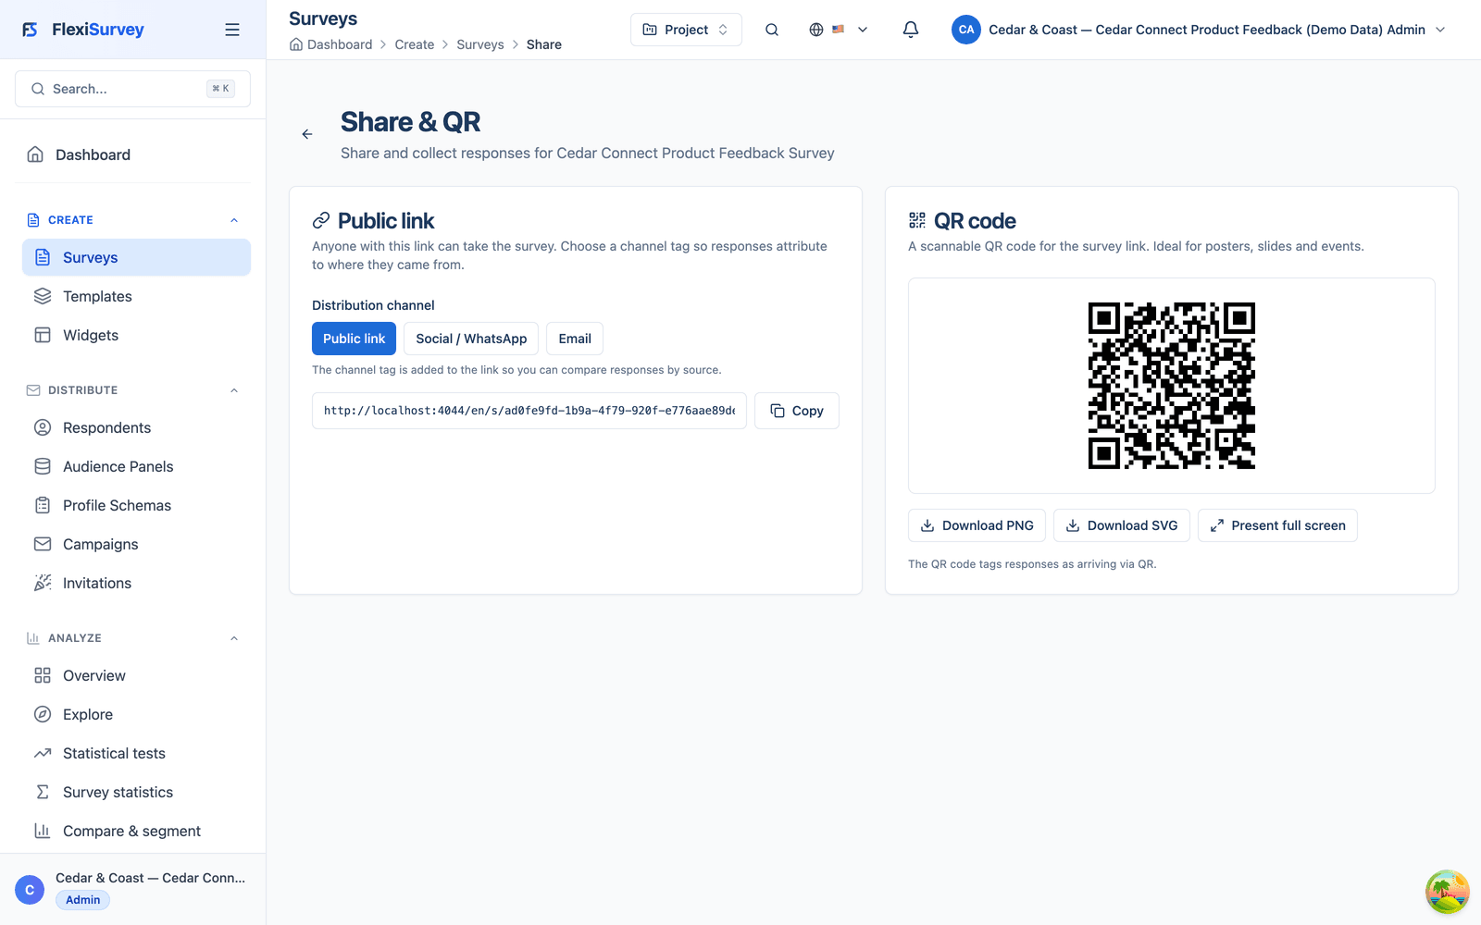Image resolution: width=1481 pixels, height=925 pixels.
Task: Click the Campaigns envelope icon
Action: [x=43, y=544]
